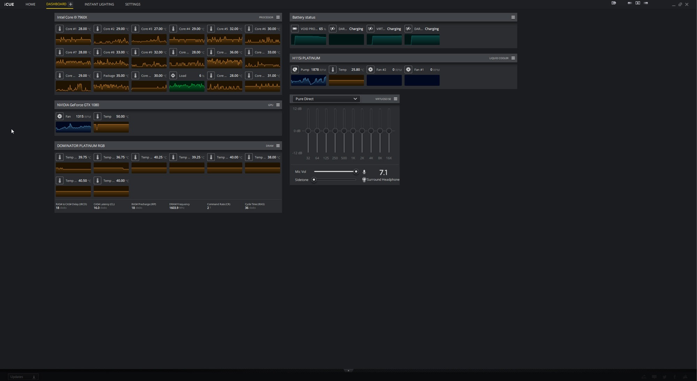Click the H115i Temp thermometer icon
The height and width of the screenshot is (381, 697).
[x=333, y=69]
